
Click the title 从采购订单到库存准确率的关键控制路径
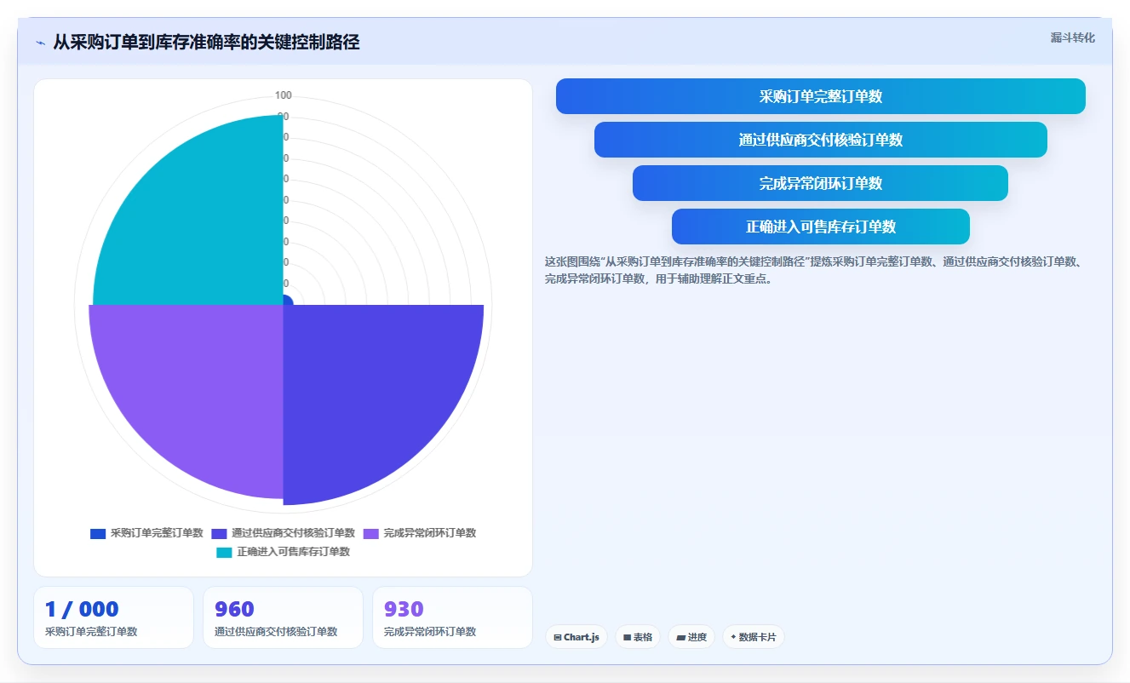206,43
